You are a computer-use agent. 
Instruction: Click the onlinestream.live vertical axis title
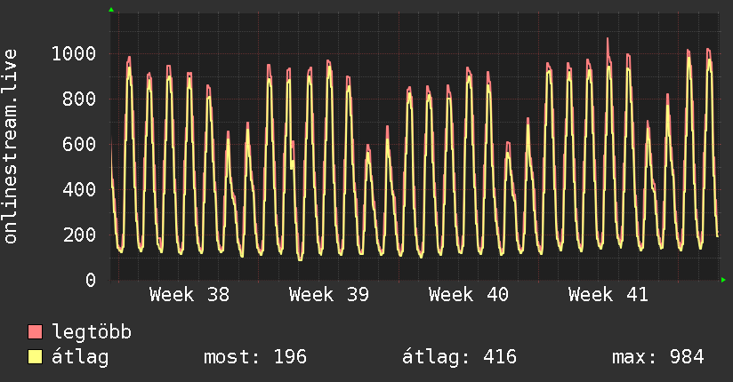coord(11,147)
